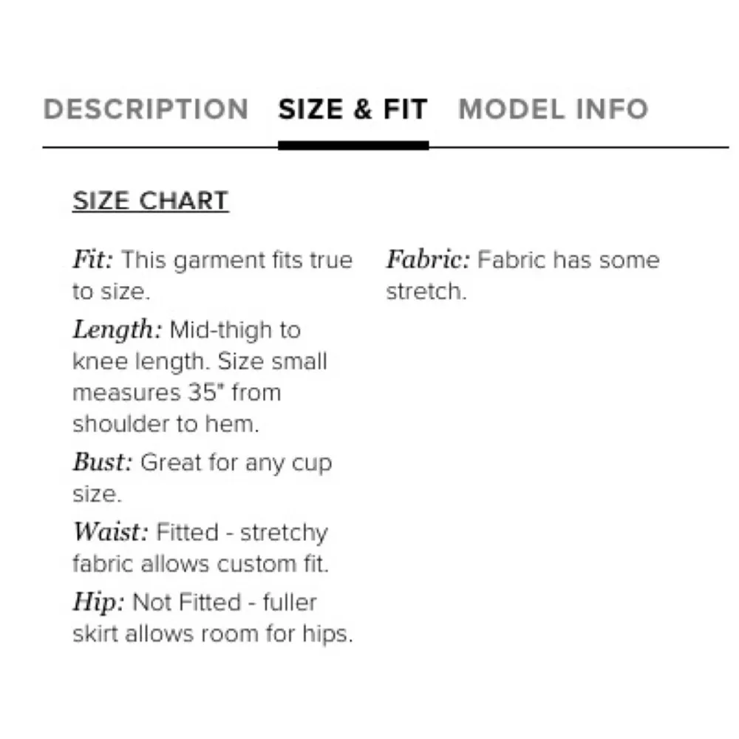
Task: Click "fabric allows custom fit." line
Action: coord(200,564)
